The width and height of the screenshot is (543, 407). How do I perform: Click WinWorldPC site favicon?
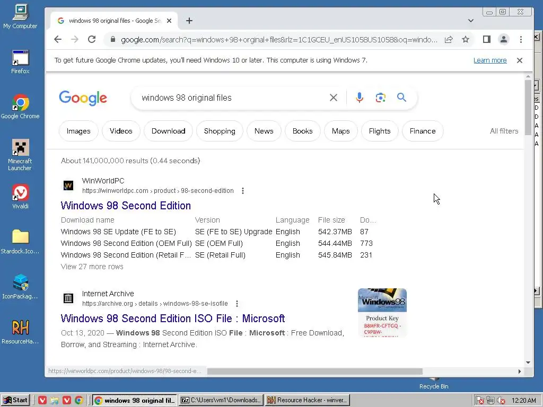[x=68, y=185]
